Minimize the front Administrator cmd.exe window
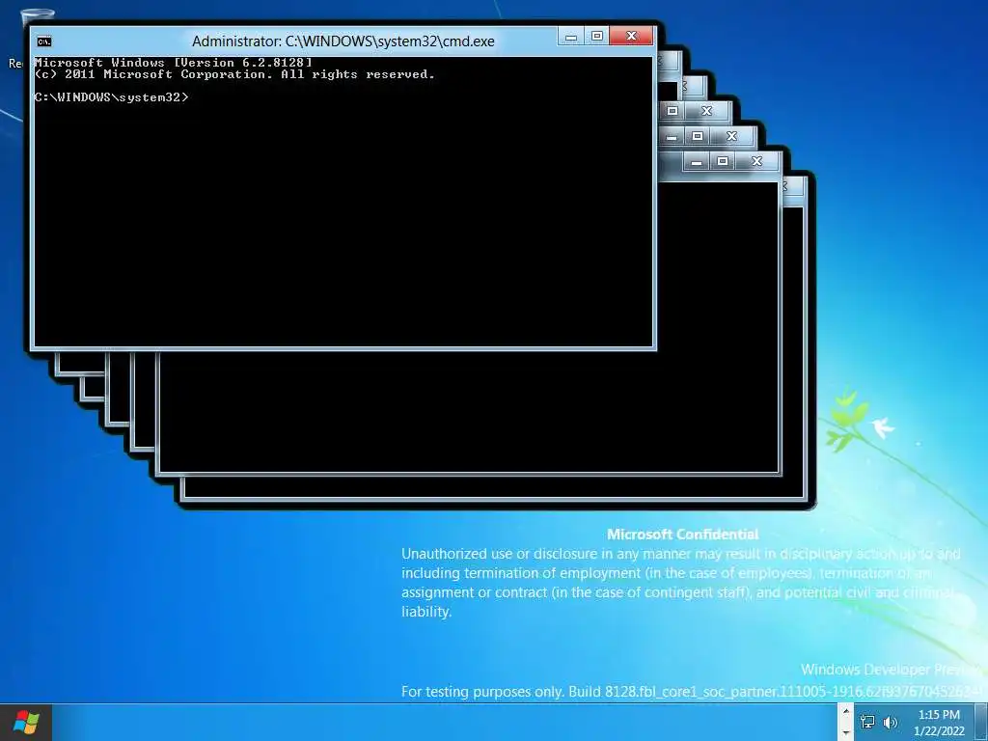The width and height of the screenshot is (988, 741). coord(571,37)
